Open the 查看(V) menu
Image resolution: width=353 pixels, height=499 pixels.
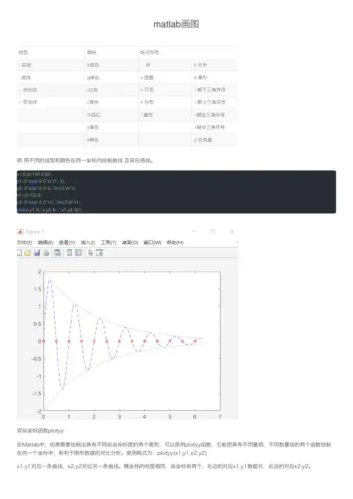coord(67,242)
